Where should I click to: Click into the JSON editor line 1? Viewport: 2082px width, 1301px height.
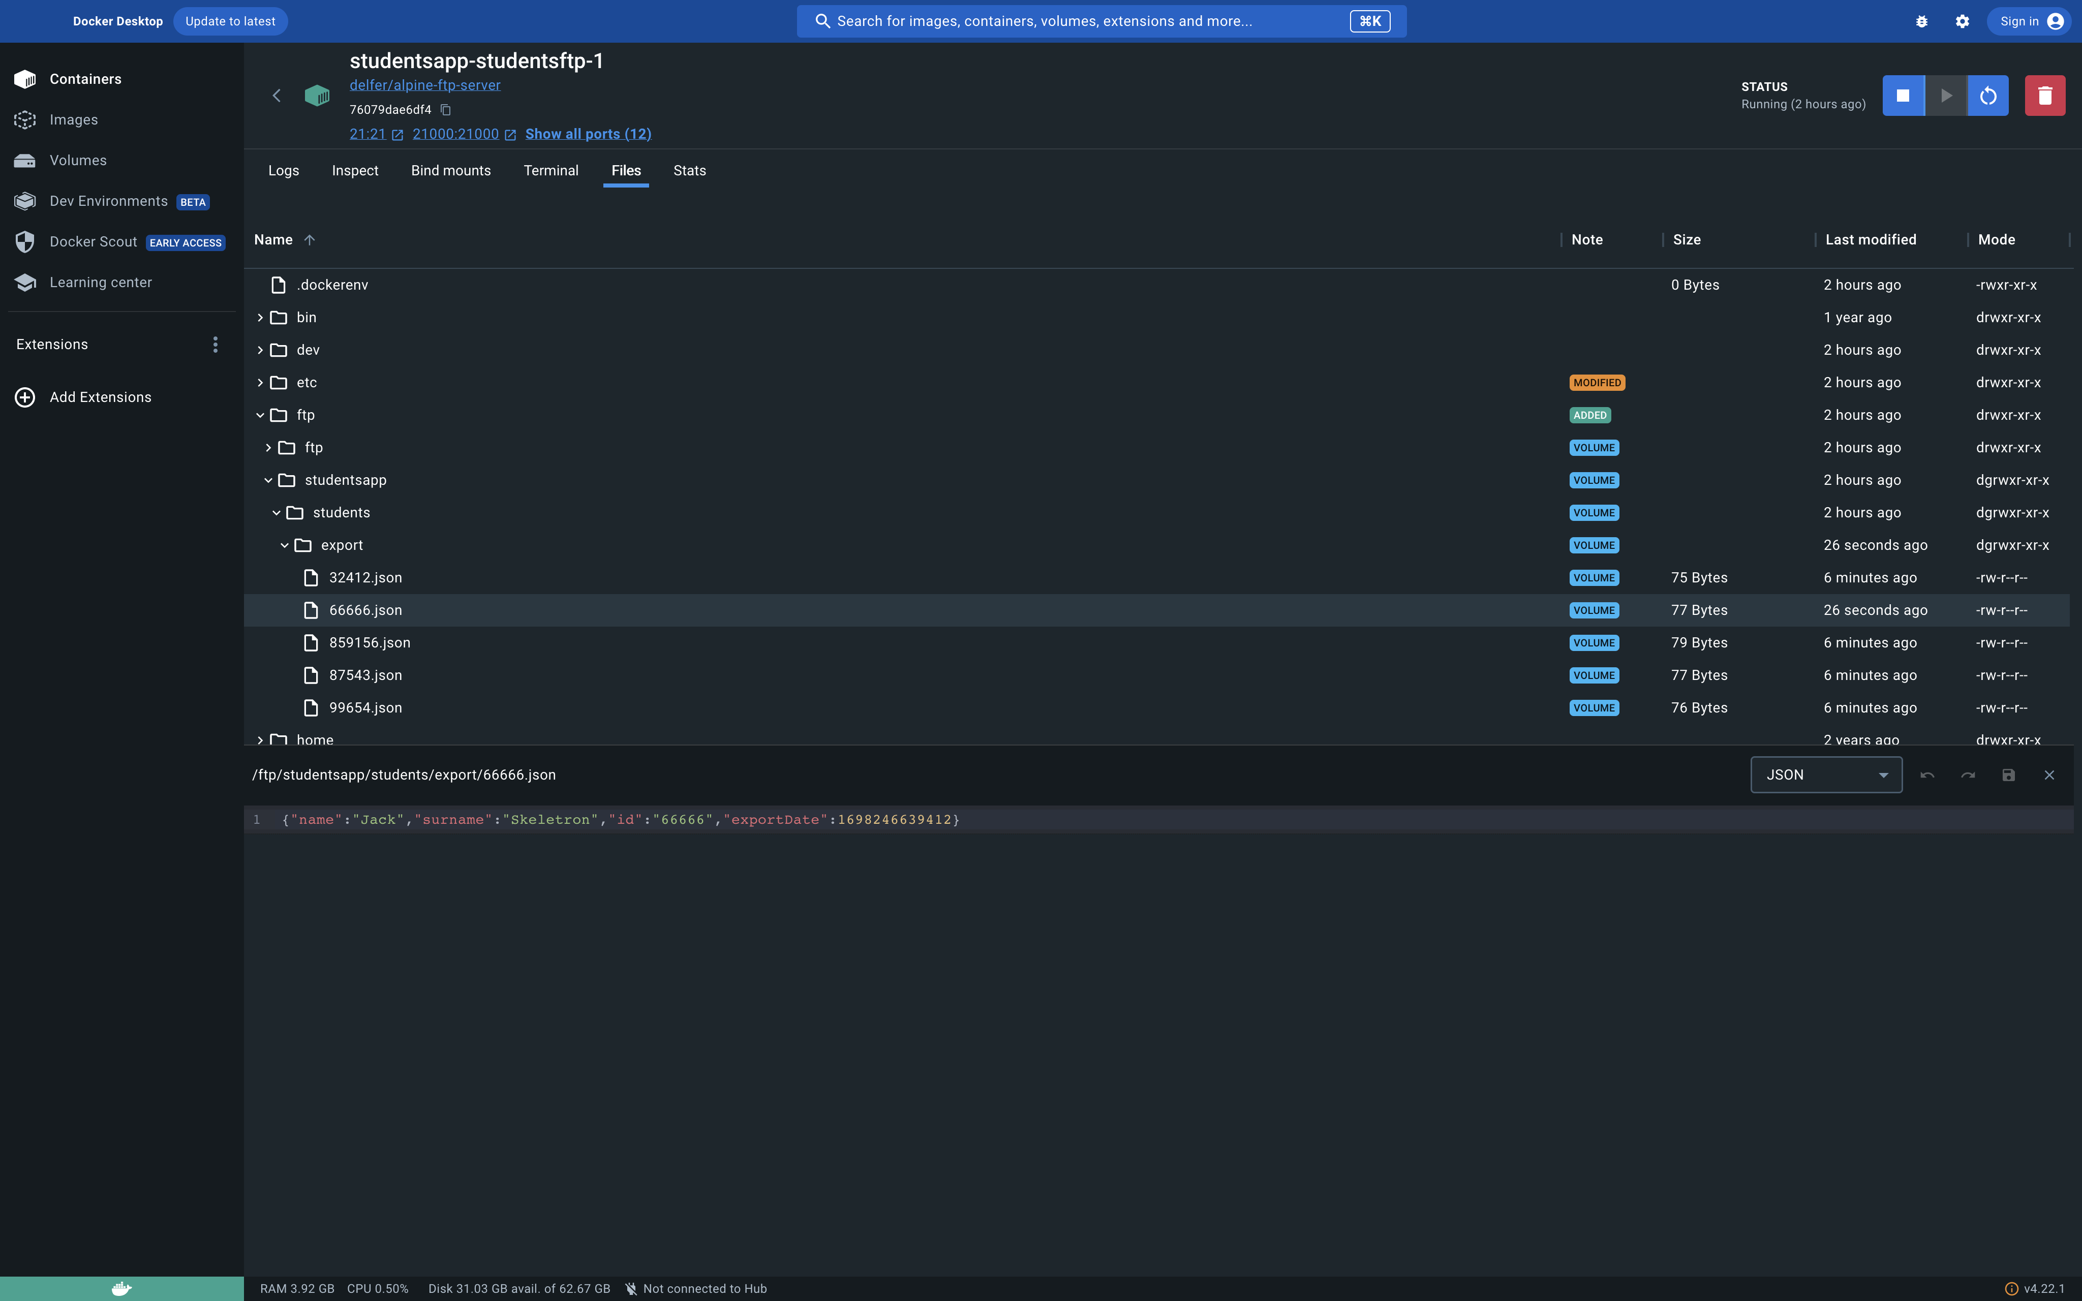[1158, 820]
